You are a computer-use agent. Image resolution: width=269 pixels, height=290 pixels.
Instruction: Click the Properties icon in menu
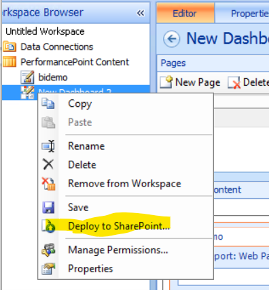click(48, 269)
